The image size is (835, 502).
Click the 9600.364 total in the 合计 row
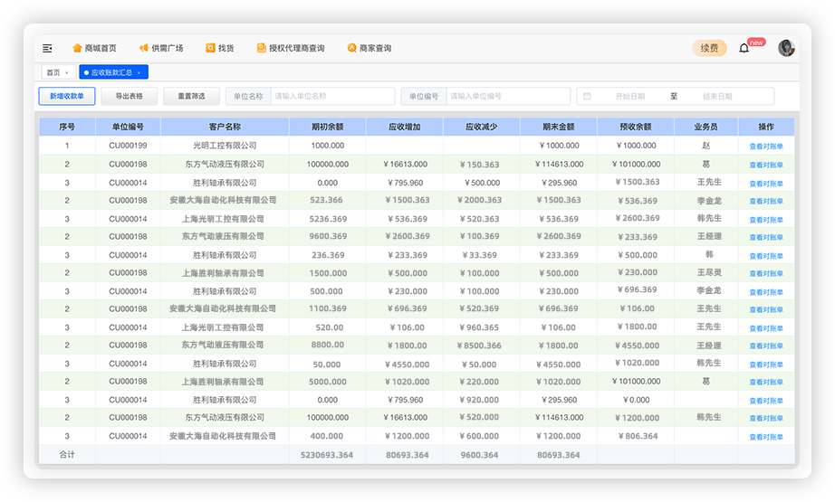(480, 455)
